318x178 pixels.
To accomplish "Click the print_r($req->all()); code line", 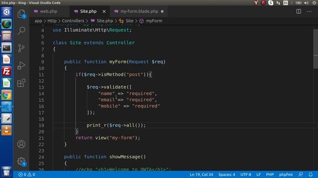I will click(x=116, y=125).
